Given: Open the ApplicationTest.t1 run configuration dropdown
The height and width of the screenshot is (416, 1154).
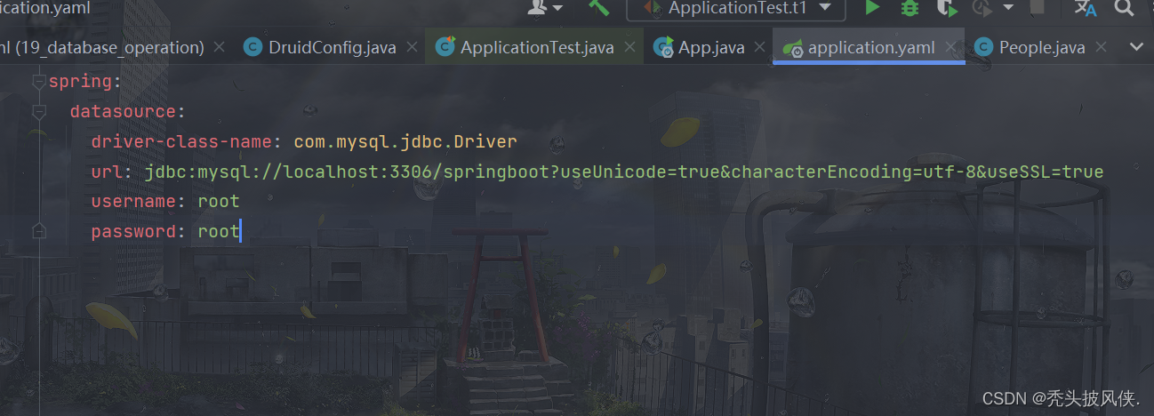Looking at the screenshot, I should (735, 8).
